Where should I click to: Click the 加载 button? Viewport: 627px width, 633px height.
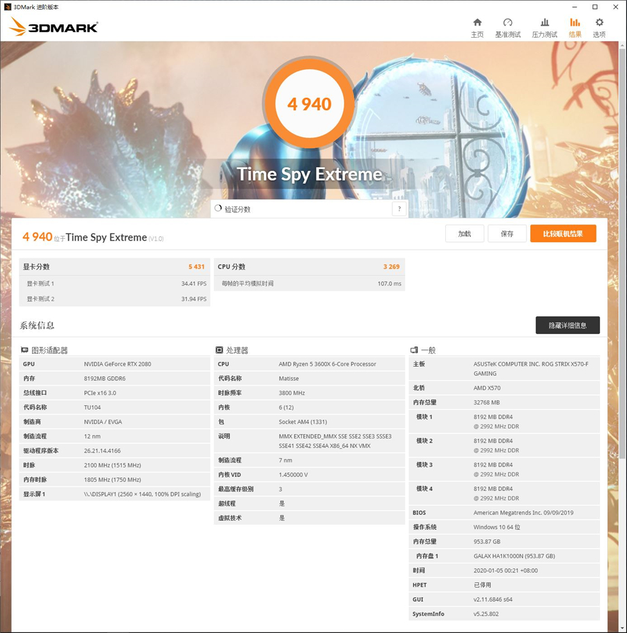pyautogui.click(x=464, y=234)
